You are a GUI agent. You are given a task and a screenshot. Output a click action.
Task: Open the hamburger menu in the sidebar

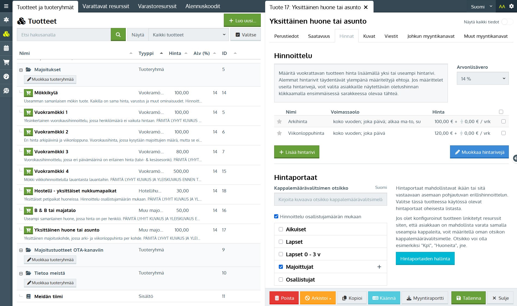pyautogui.click(x=6, y=6)
